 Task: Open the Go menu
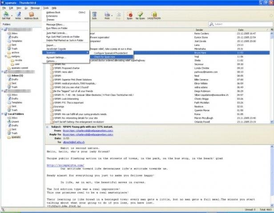pyautogui.click(x=26, y=8)
